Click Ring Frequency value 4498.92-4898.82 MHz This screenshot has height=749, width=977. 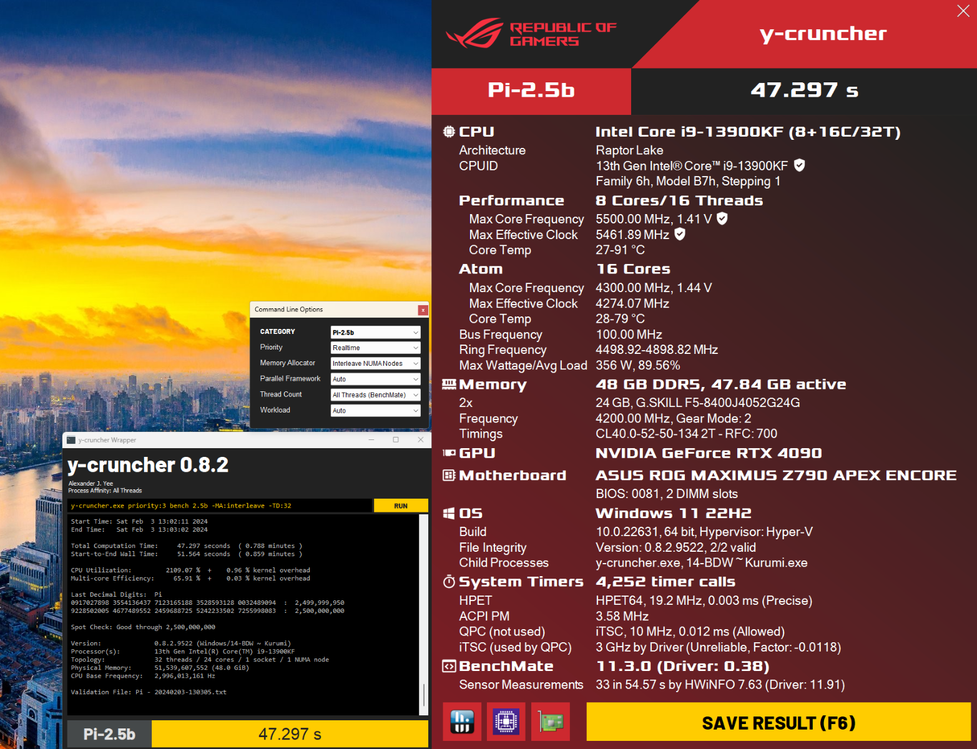657,350
